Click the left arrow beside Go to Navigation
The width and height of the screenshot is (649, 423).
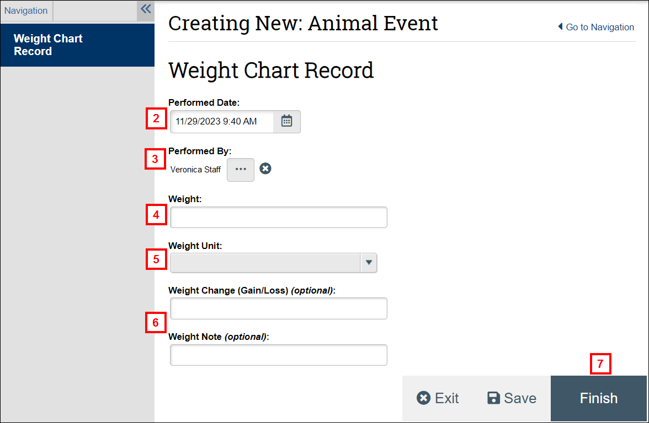[x=560, y=27]
